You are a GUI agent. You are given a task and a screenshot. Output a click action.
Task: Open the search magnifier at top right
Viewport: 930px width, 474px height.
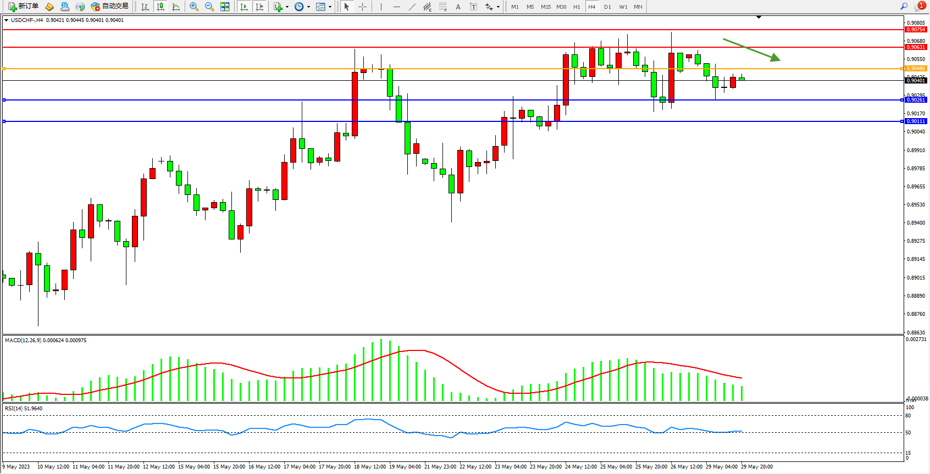point(904,7)
